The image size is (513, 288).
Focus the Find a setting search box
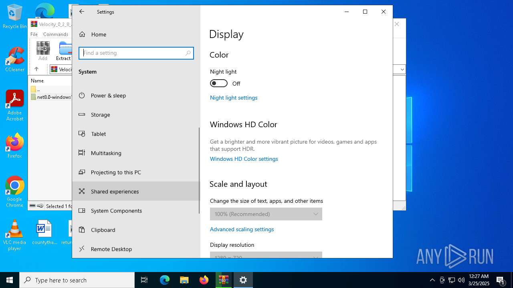136,53
